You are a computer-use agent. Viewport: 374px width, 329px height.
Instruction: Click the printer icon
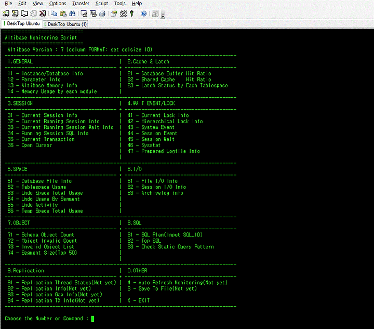[x=102, y=14]
